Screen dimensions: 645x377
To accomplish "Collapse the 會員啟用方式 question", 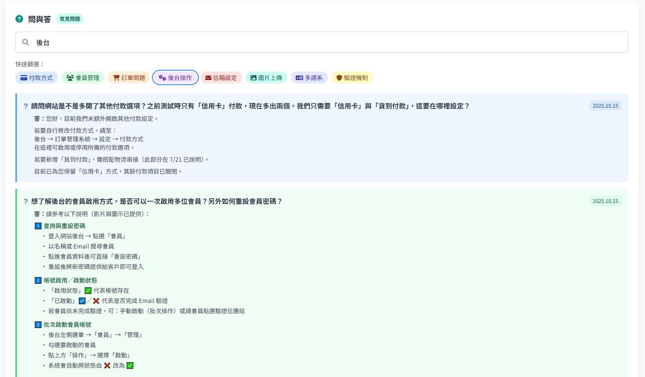I will [156, 201].
